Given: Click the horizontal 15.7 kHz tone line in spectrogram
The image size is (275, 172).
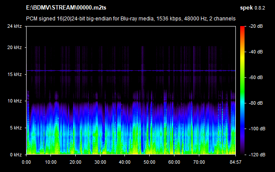Looking at the screenshot, I should pos(131,71).
